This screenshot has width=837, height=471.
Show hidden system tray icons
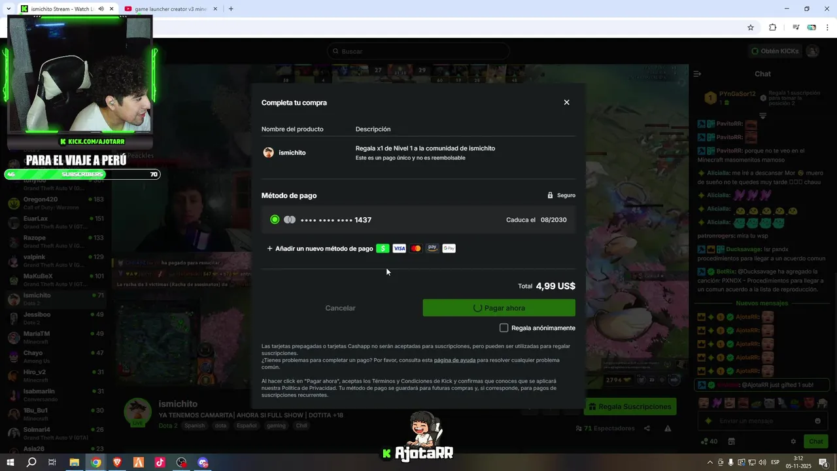point(710,462)
